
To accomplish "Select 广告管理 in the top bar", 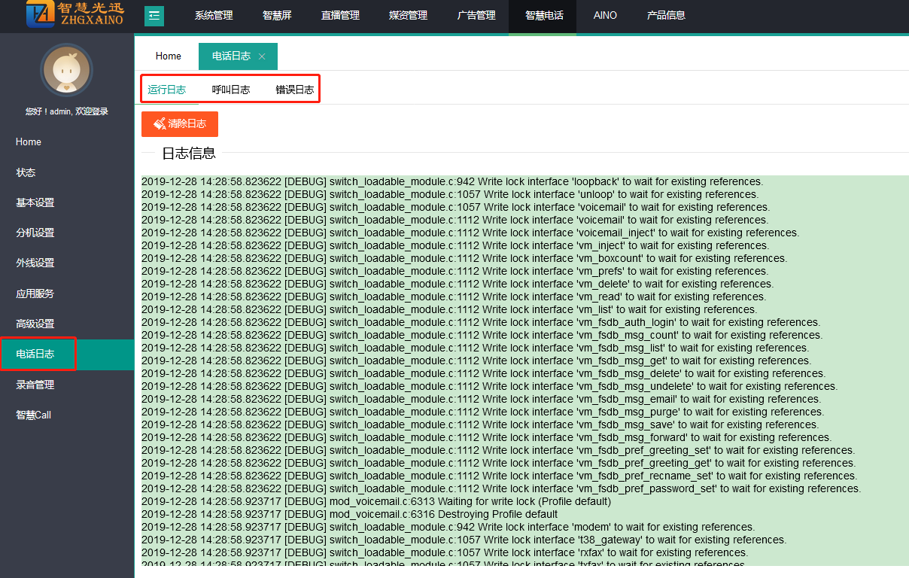I will (476, 16).
